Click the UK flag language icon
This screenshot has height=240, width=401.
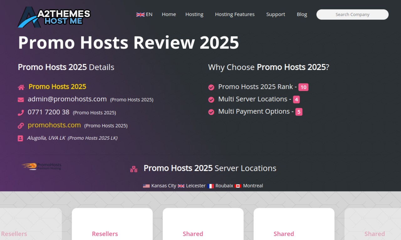pos(140,14)
